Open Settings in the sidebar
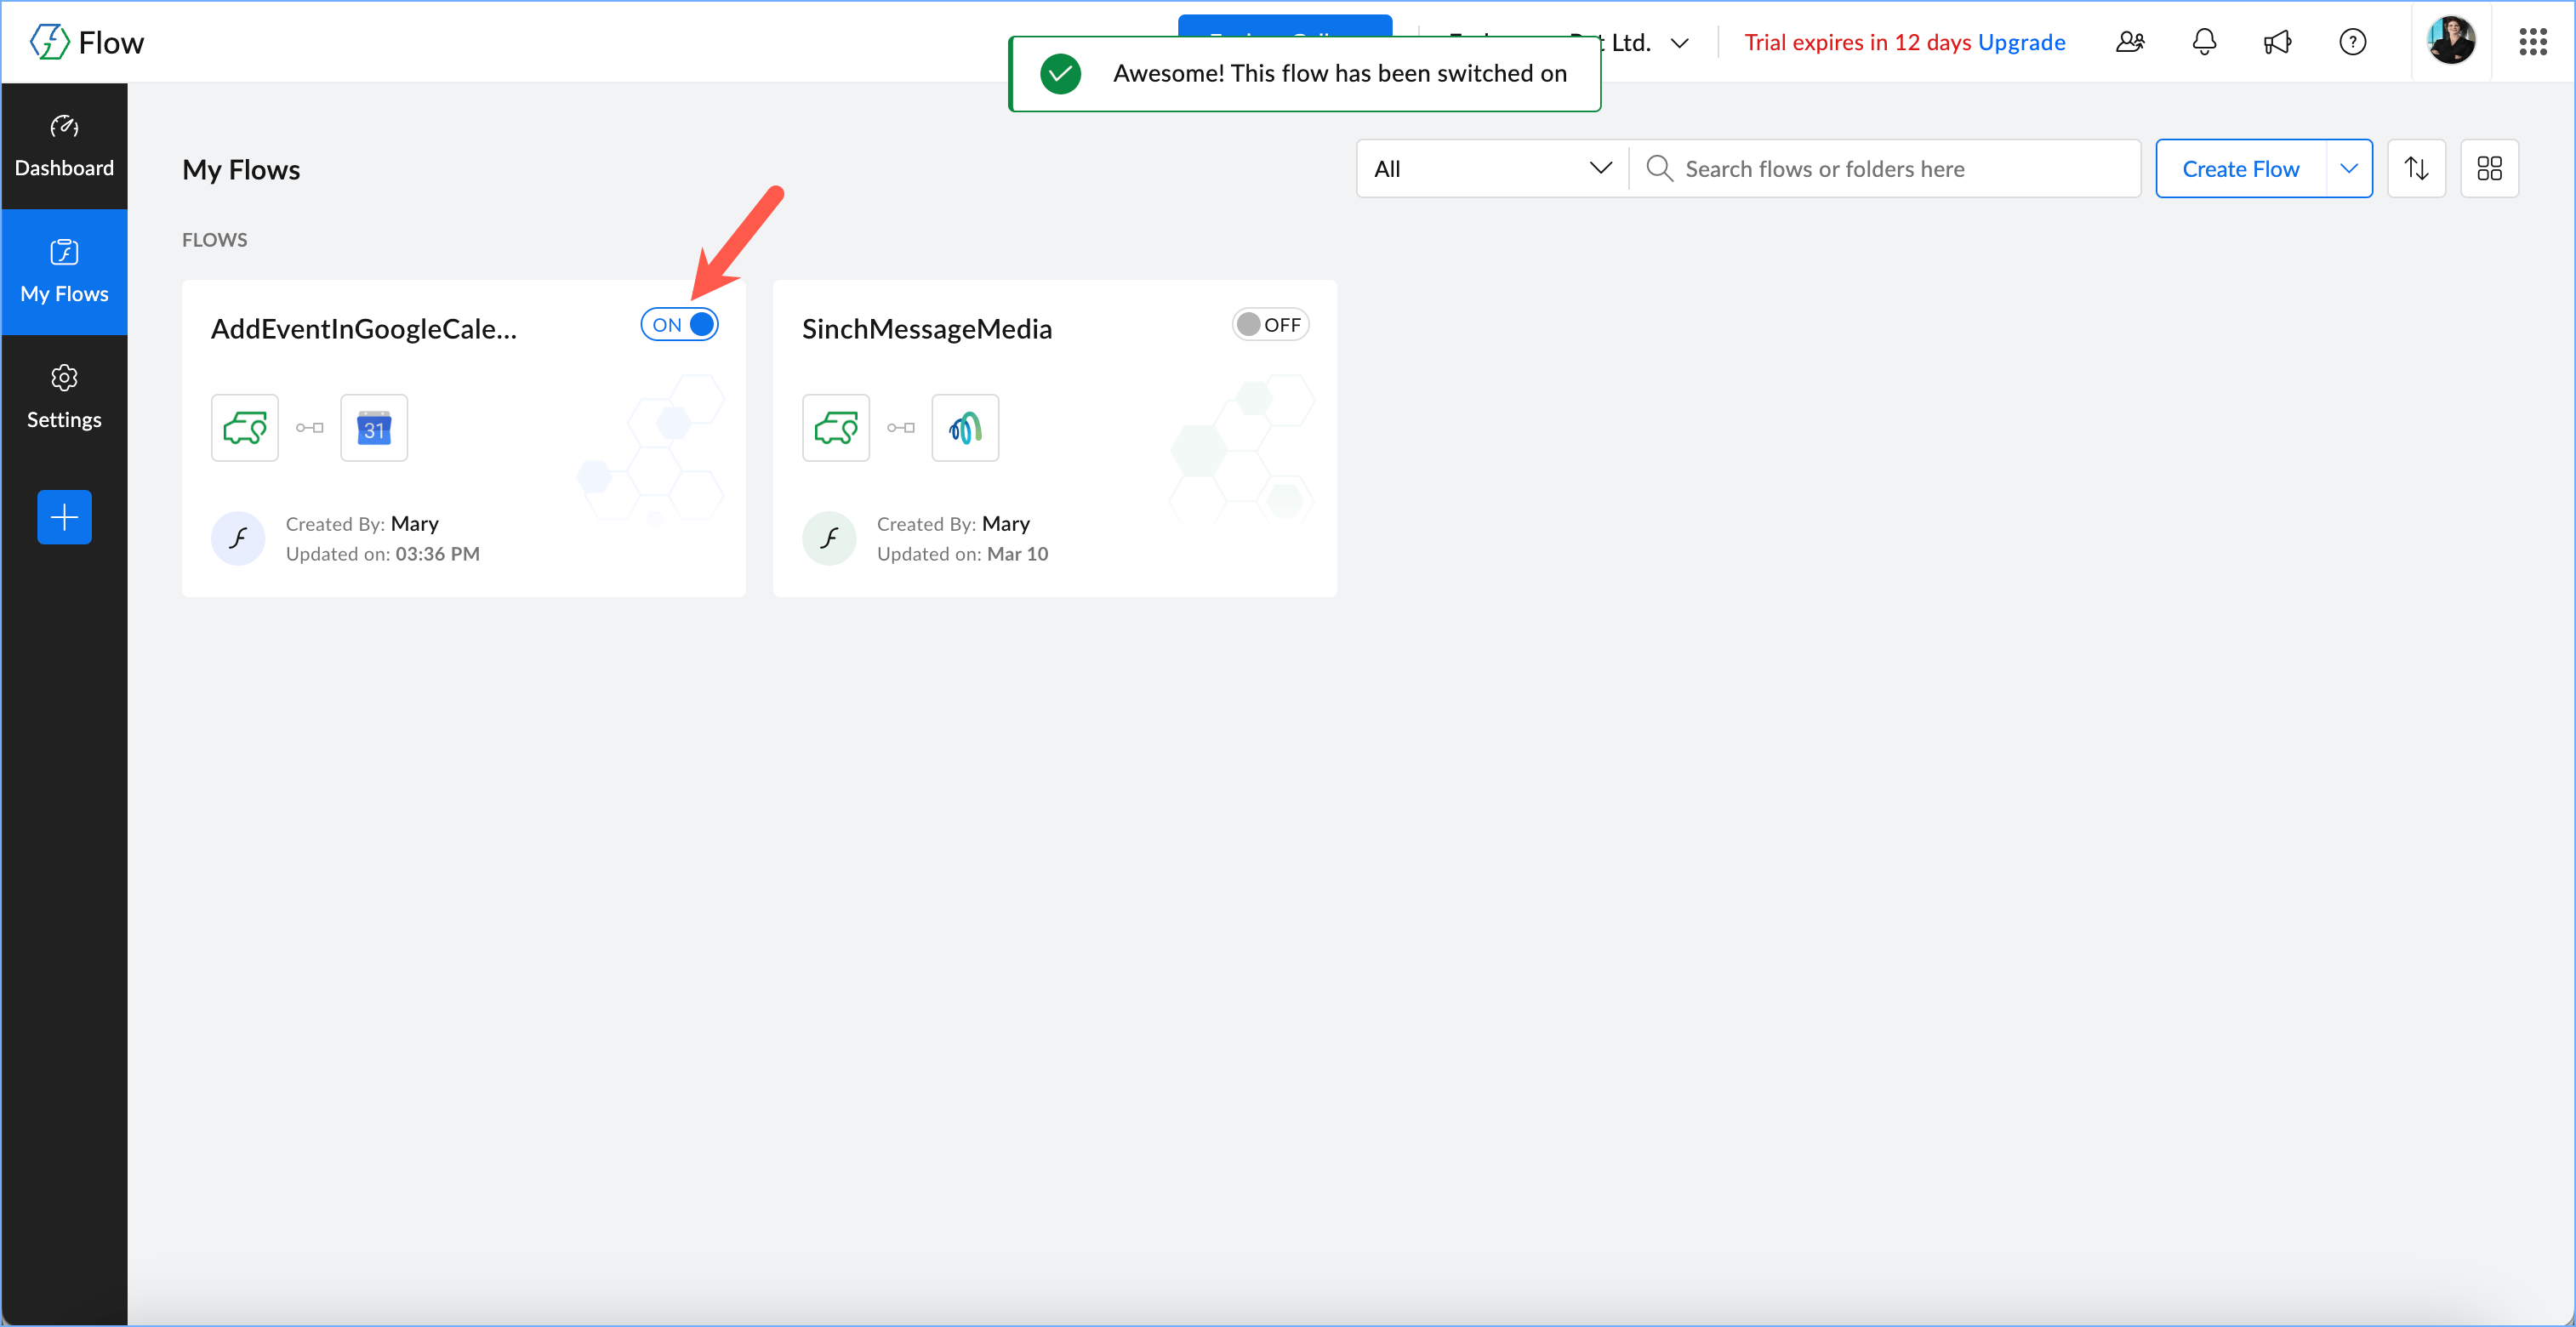This screenshot has height=1327, width=2576. 64,397
